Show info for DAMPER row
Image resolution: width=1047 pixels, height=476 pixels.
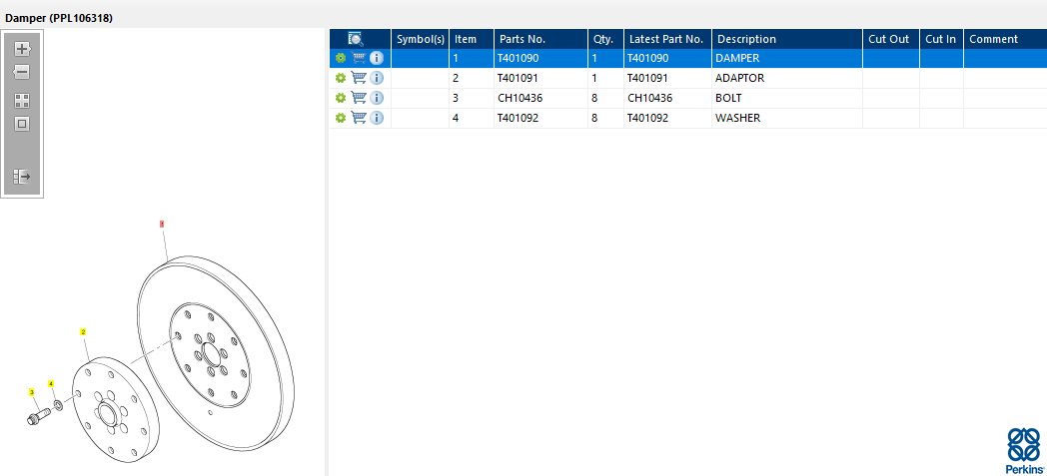coord(377,58)
